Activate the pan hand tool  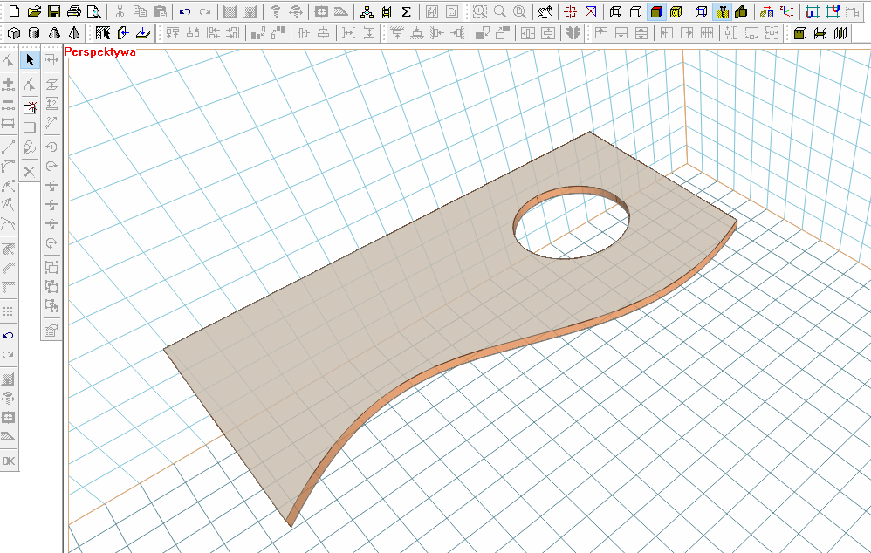click(545, 11)
